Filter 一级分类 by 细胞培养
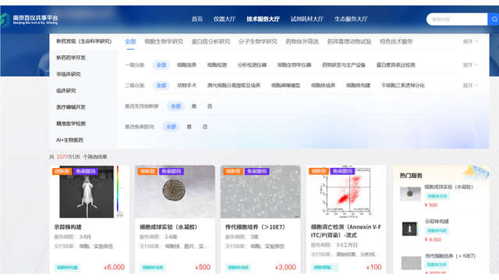Screen dimensions: 499x280 click(187, 65)
